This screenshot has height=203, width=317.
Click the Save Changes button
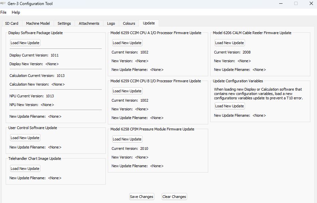pos(142,197)
